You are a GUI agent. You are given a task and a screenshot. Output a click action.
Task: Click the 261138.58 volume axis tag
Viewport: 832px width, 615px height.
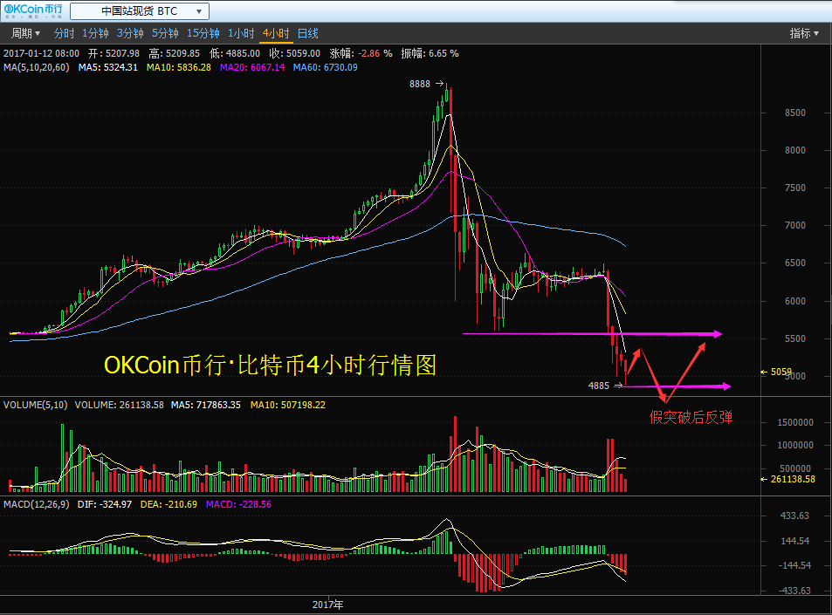(793, 479)
